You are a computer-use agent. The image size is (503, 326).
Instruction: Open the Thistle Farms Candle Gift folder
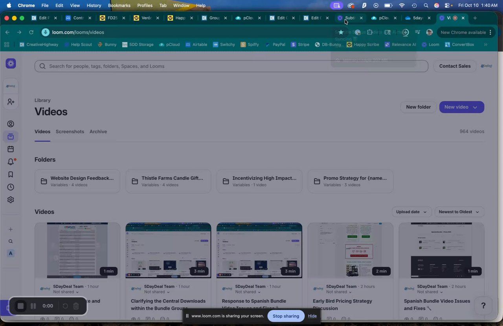click(168, 181)
